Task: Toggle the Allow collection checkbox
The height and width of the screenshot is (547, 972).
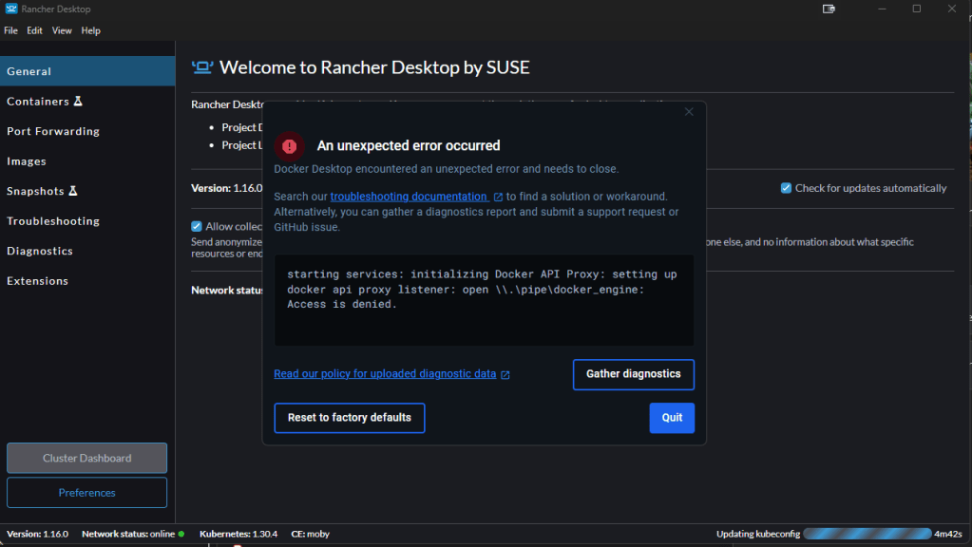Action: 197,226
